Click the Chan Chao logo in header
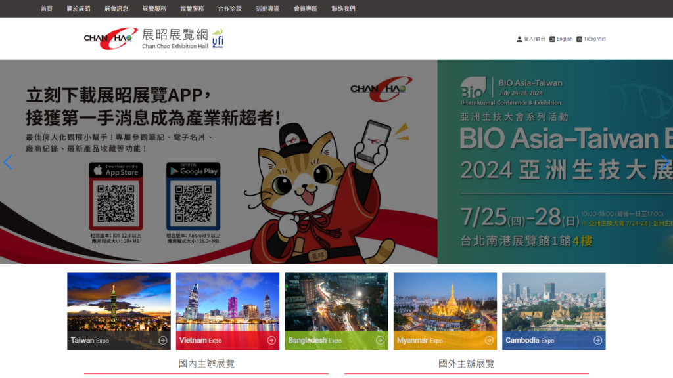The width and height of the screenshot is (673, 378). pos(110,39)
